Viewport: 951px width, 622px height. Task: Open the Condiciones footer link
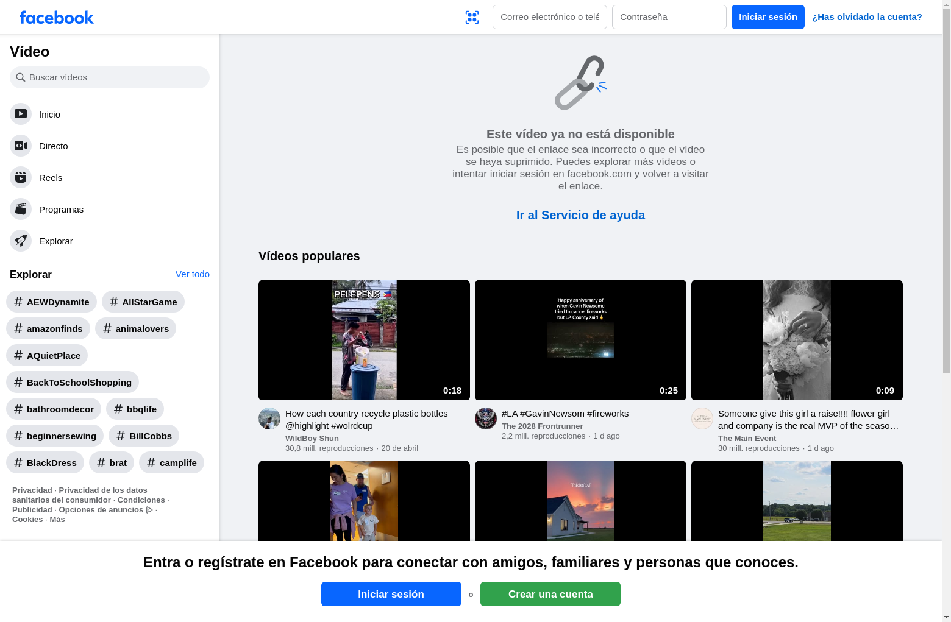pyautogui.click(x=141, y=500)
